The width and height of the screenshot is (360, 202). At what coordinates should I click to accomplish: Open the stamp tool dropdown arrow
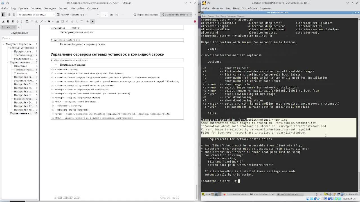click(53, 21)
